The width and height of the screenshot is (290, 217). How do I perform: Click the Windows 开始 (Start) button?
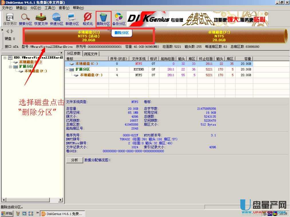pos(7,214)
